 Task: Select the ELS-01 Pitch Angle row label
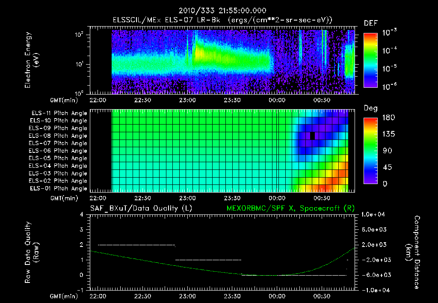point(59,189)
